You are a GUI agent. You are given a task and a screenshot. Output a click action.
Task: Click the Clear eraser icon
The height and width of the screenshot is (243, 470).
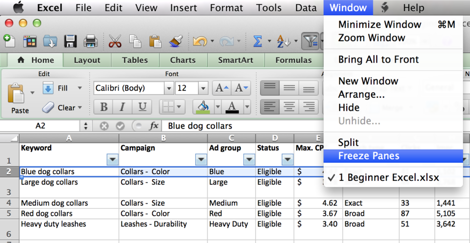click(x=48, y=107)
